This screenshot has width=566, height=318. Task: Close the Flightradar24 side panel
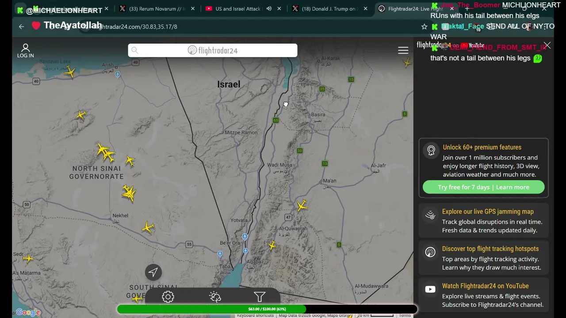(x=547, y=45)
